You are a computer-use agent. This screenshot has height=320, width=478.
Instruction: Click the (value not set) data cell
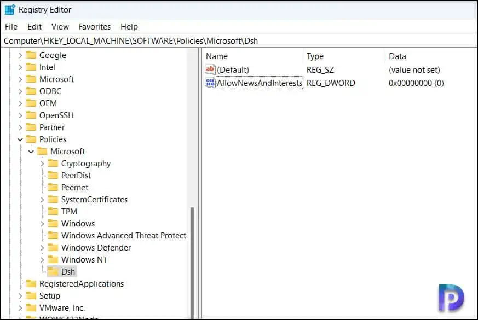coord(414,70)
